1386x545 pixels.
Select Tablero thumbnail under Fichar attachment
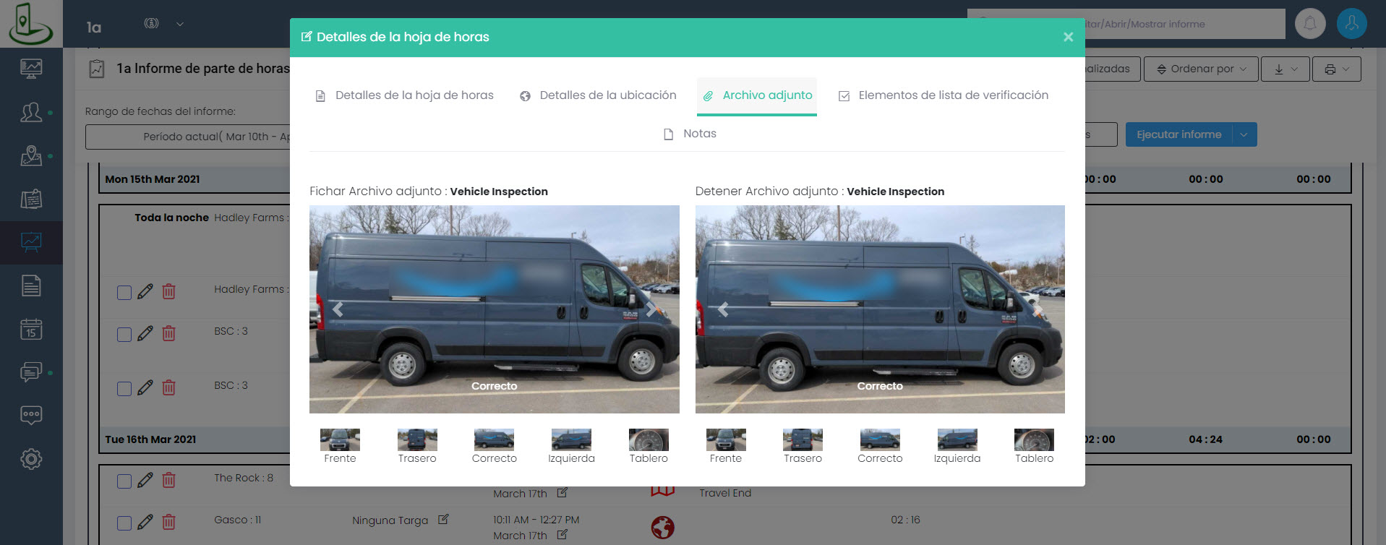click(x=649, y=439)
